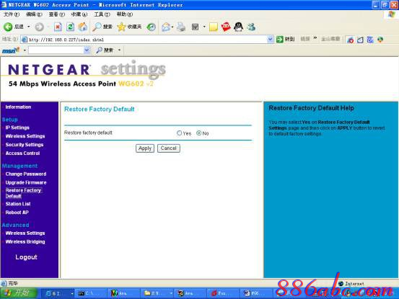Click the Home icon in toolbar
Viewport: 399px width, 299px height.
point(82,27)
